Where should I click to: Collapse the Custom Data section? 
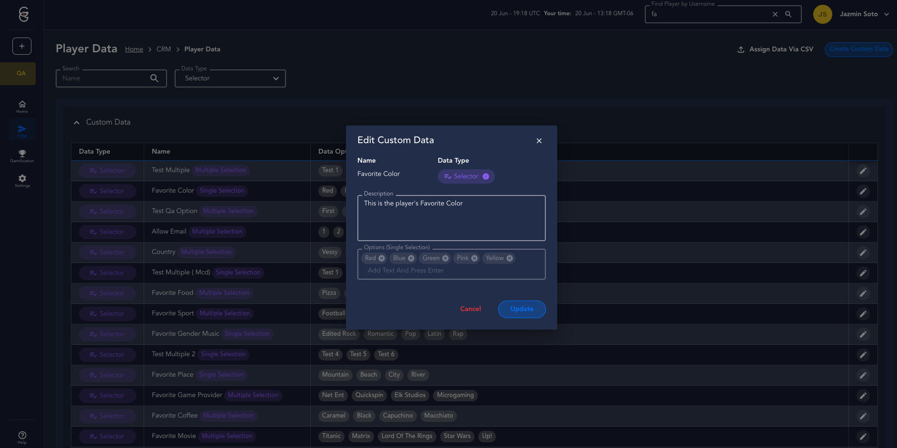77,123
